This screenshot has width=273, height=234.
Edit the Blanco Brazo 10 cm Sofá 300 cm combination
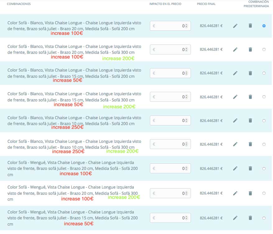tap(235, 144)
